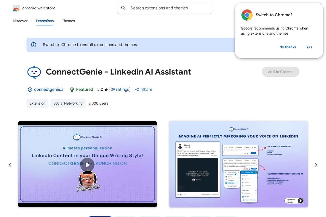Click the chrome web store title text
The width and height of the screenshot is (326, 217).
pyautogui.click(x=39, y=8)
